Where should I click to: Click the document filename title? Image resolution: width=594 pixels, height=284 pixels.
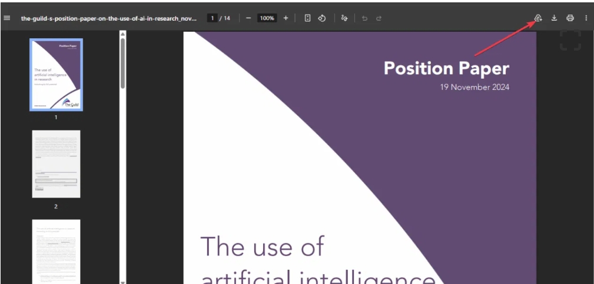[109, 18]
